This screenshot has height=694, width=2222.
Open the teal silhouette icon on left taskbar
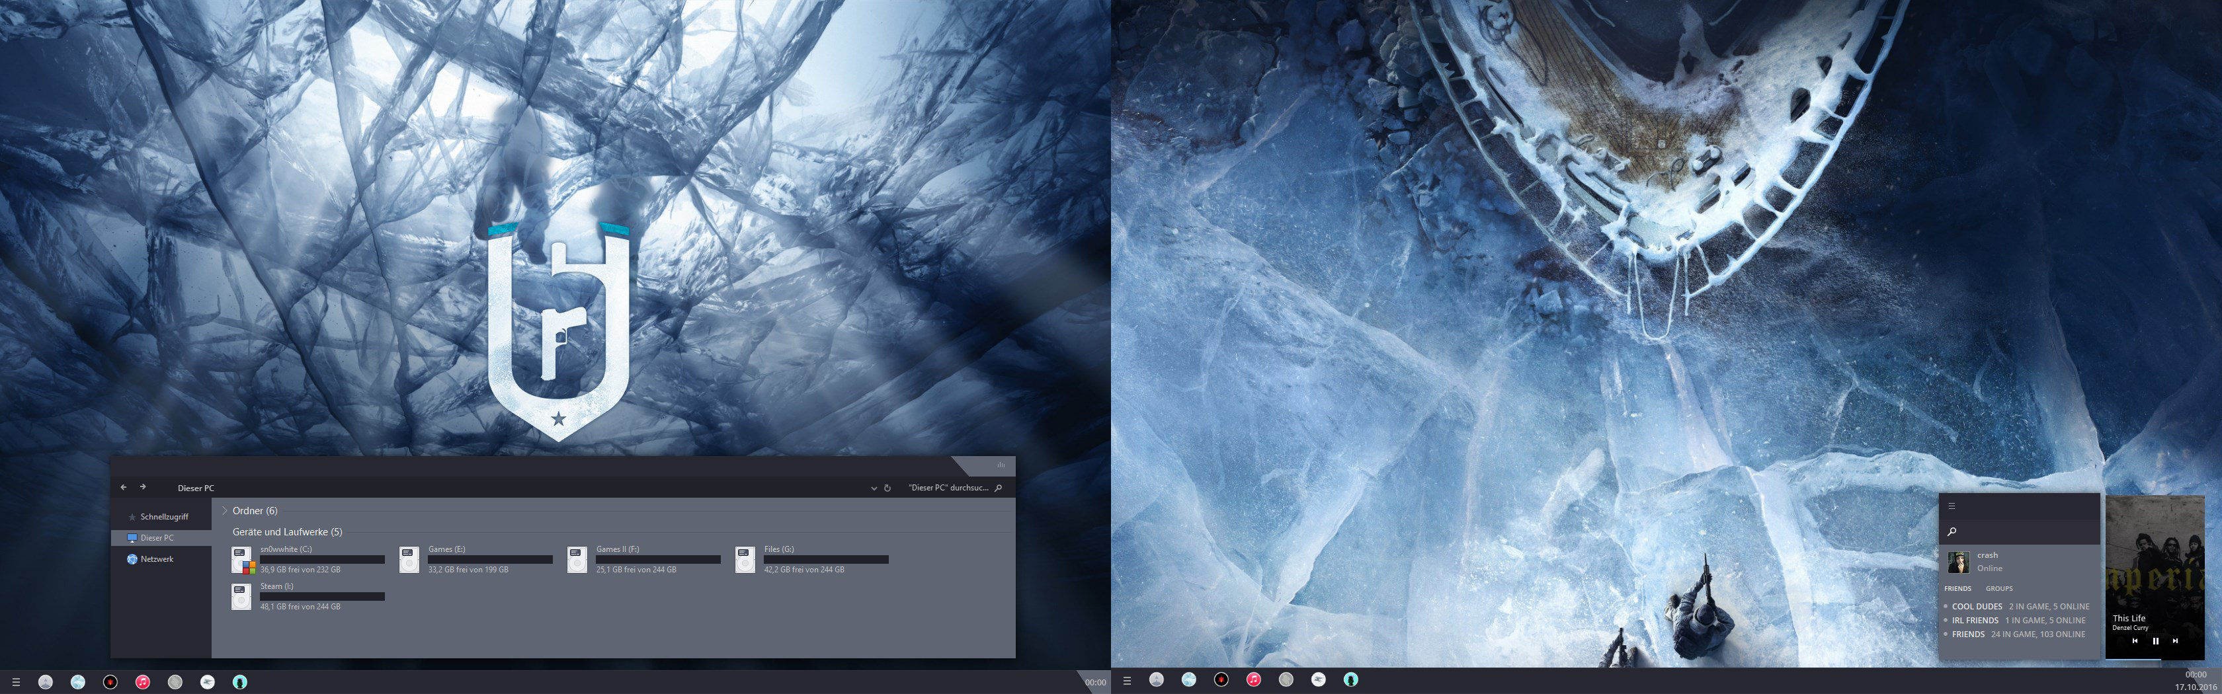pyautogui.click(x=240, y=682)
